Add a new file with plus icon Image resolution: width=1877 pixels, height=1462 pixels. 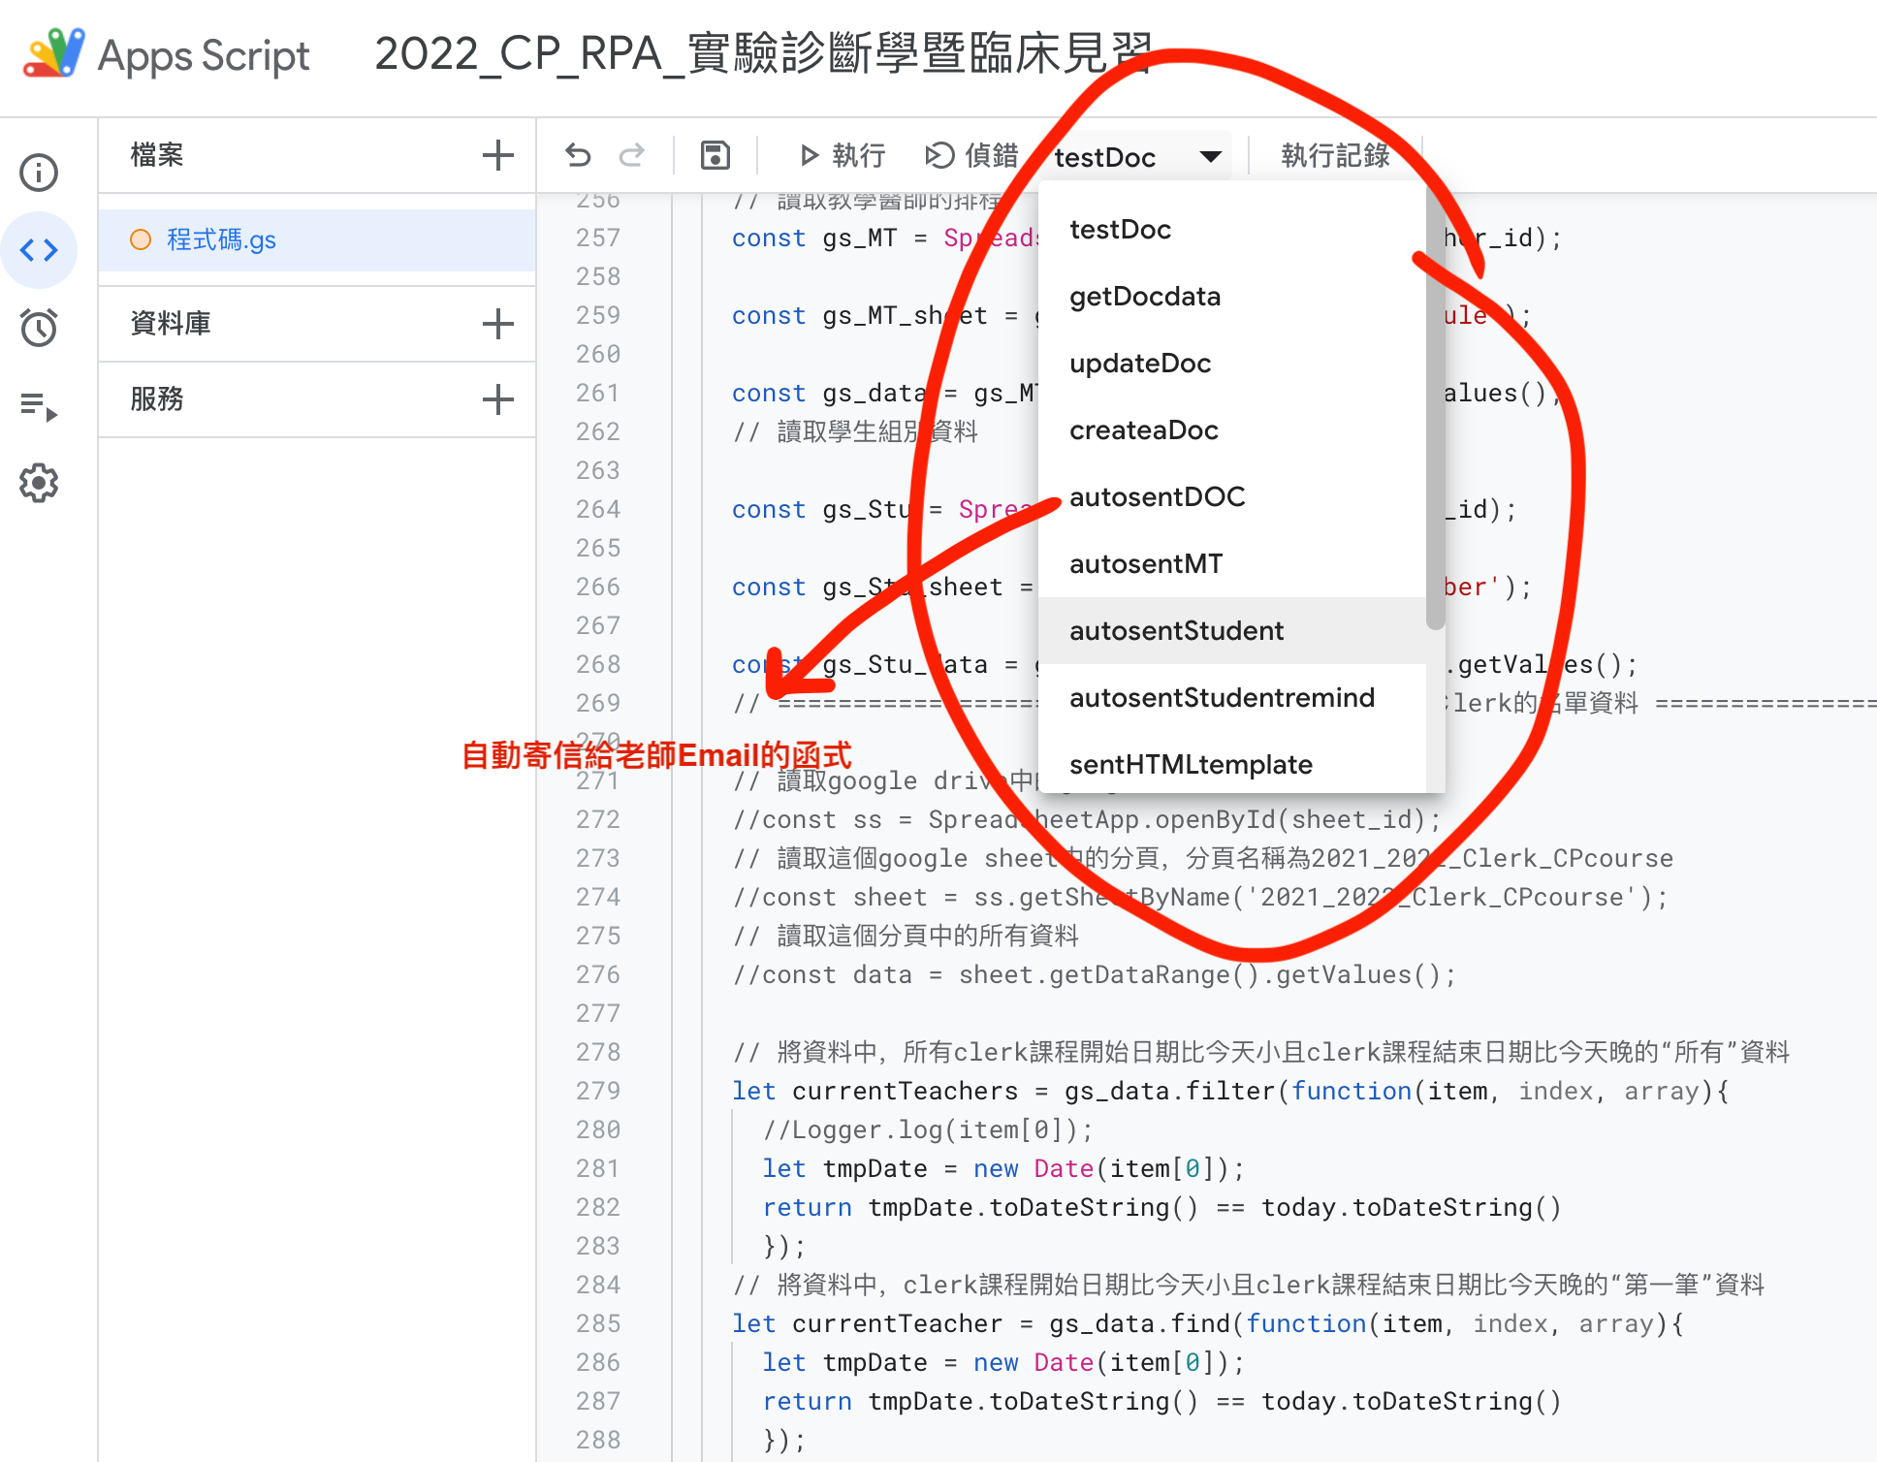coord(497,155)
